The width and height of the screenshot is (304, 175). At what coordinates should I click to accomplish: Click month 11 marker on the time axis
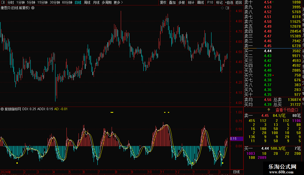pos(162,172)
